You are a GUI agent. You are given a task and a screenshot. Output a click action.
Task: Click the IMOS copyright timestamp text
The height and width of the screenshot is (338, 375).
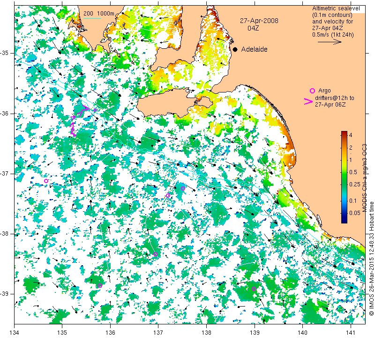(x=371, y=259)
